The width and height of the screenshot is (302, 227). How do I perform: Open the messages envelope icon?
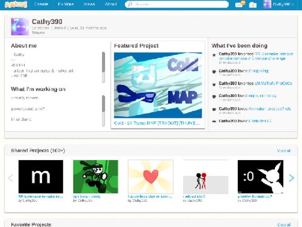[x=239, y=4]
